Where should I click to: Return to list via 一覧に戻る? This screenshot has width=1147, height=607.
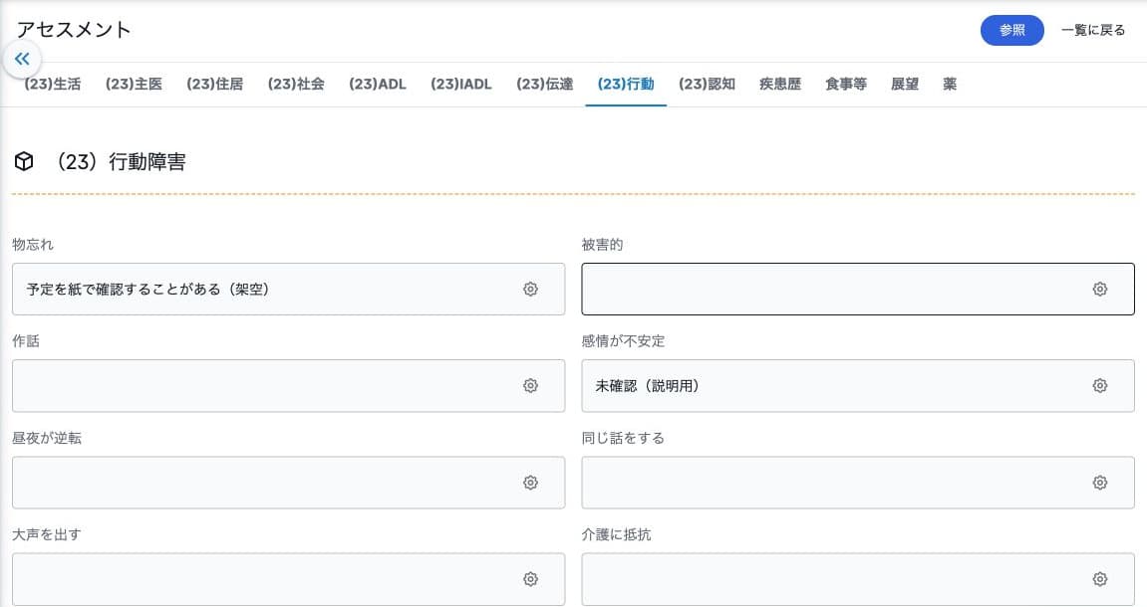click(x=1093, y=30)
